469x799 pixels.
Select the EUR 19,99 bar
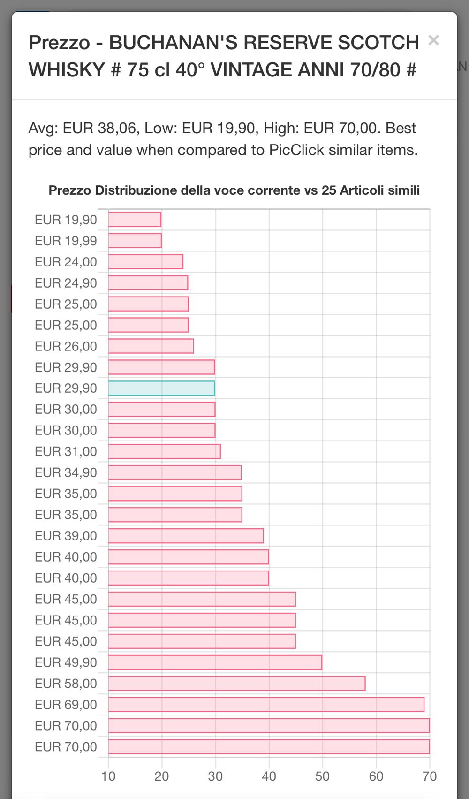point(135,241)
